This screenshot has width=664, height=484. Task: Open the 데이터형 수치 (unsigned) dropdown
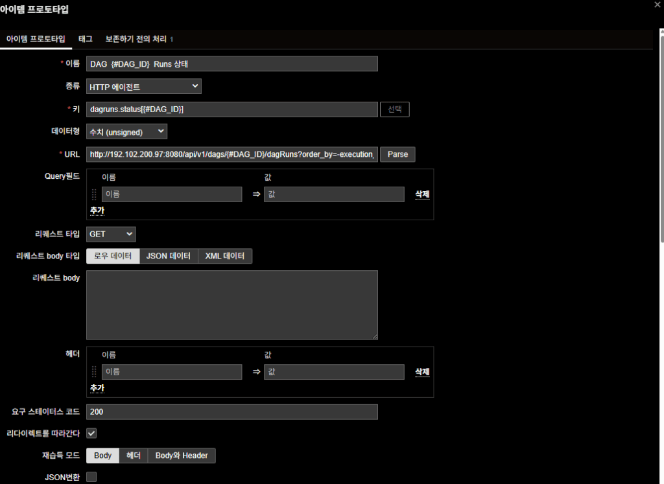tap(126, 132)
